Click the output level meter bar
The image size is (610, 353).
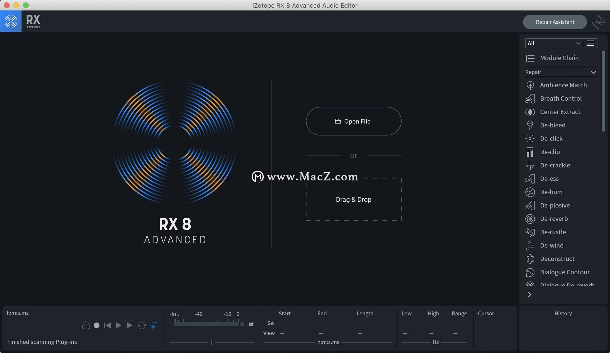206,324
